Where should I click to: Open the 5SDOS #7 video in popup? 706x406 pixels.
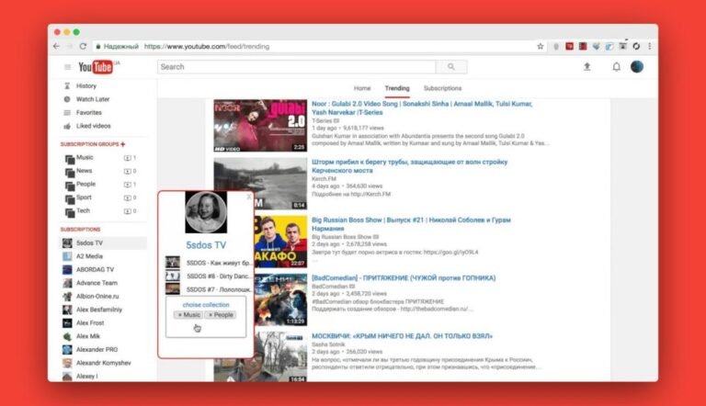pos(219,289)
